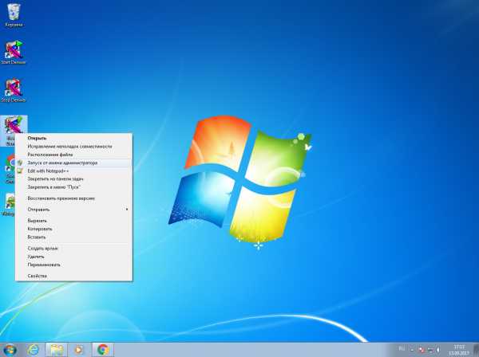Click the volume speaker tray icon
The image size is (479, 357).
(438, 349)
